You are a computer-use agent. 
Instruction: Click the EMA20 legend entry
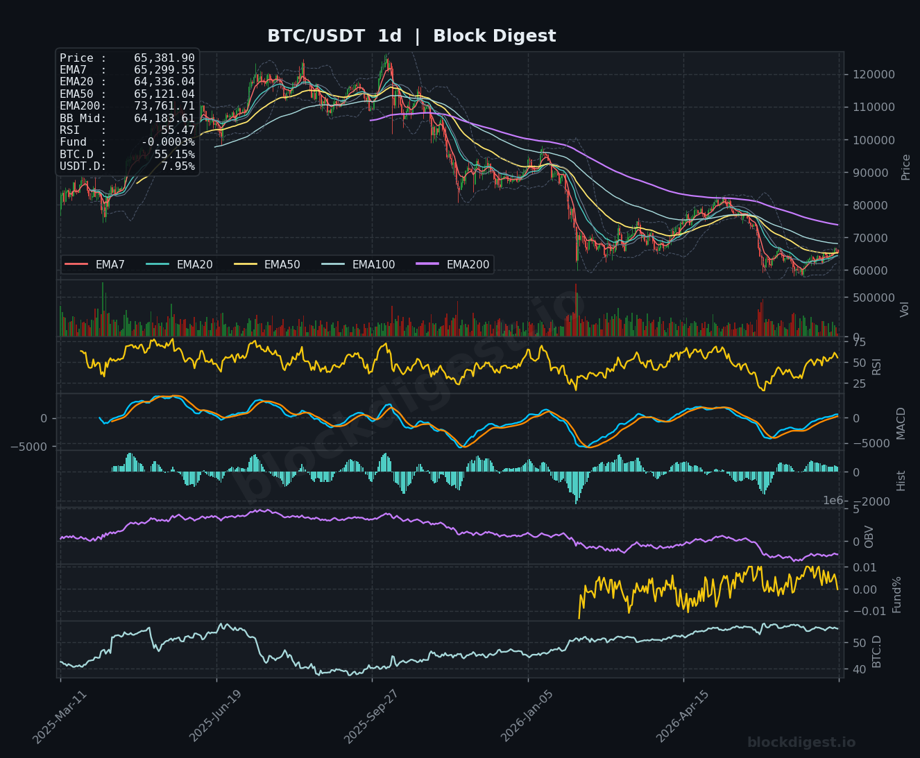pos(180,264)
